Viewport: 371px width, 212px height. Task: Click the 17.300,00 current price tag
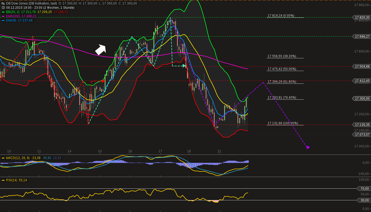point(361,98)
